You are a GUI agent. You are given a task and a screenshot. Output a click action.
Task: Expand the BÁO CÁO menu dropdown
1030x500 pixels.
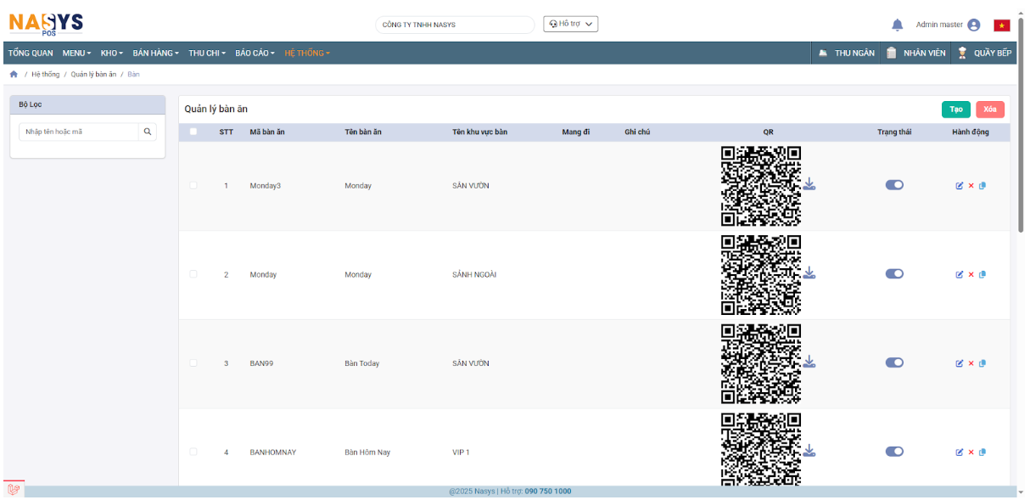(x=255, y=53)
